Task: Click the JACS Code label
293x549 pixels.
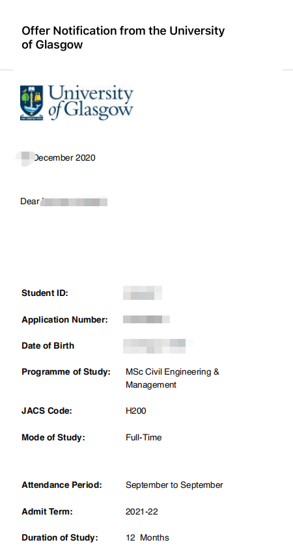Action: pos(47,410)
